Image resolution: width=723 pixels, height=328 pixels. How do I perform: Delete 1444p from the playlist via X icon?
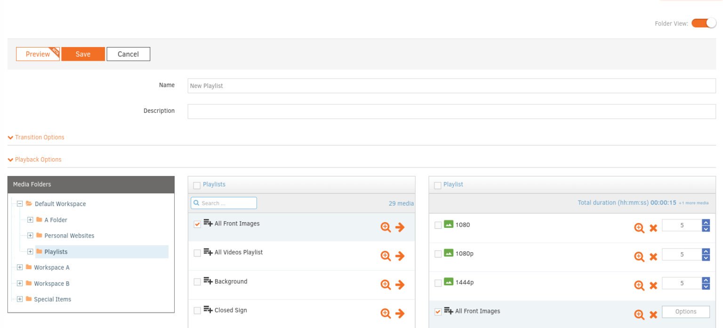coord(653,285)
